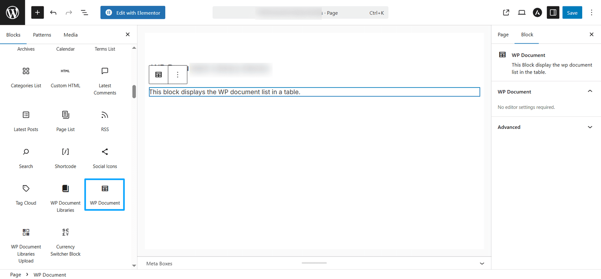Collapse the WP Document panel
This screenshot has width=601, height=279.
point(590,91)
